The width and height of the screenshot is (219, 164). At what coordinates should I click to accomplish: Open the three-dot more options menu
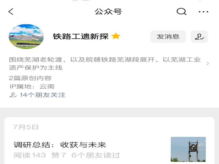[x=203, y=12]
